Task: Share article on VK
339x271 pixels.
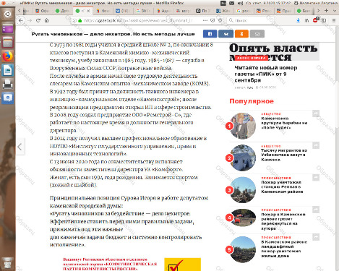Action: click(x=226, y=34)
